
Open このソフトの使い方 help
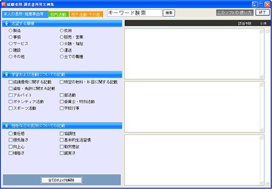235,13
